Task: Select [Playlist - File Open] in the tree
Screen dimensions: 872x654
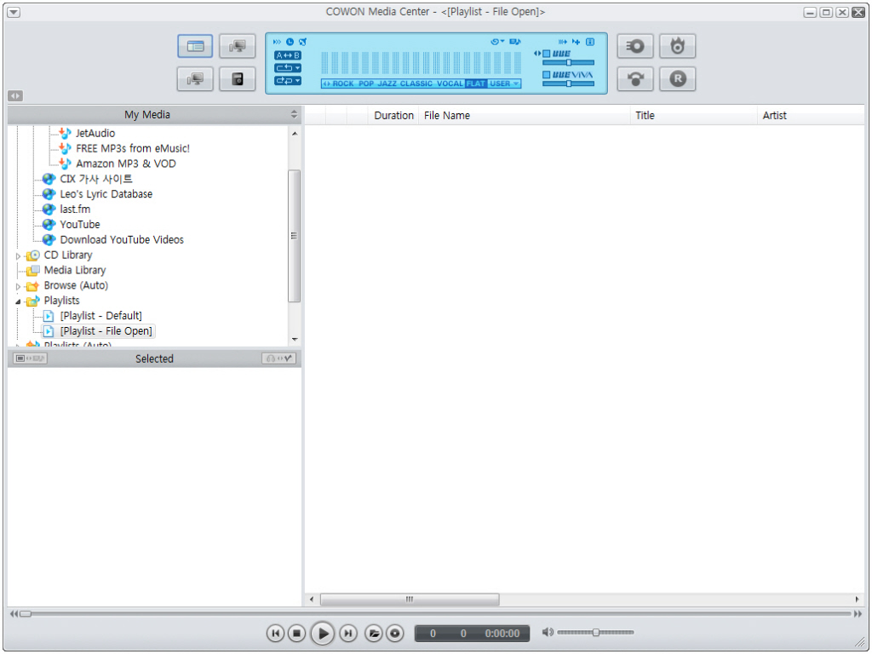Action: pyautogui.click(x=106, y=331)
